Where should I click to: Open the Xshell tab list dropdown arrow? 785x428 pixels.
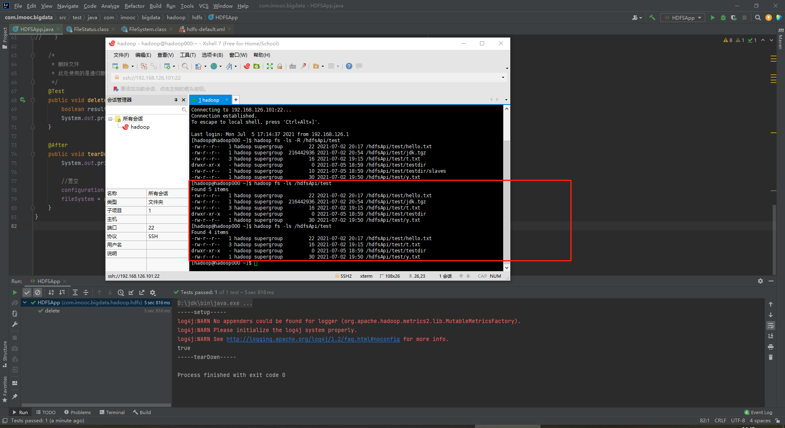(x=506, y=100)
